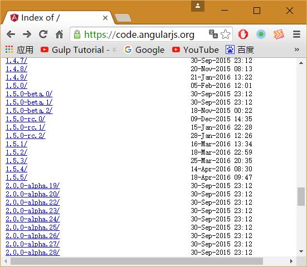
Task: Open the user profile button
Action: [x=198, y=6]
